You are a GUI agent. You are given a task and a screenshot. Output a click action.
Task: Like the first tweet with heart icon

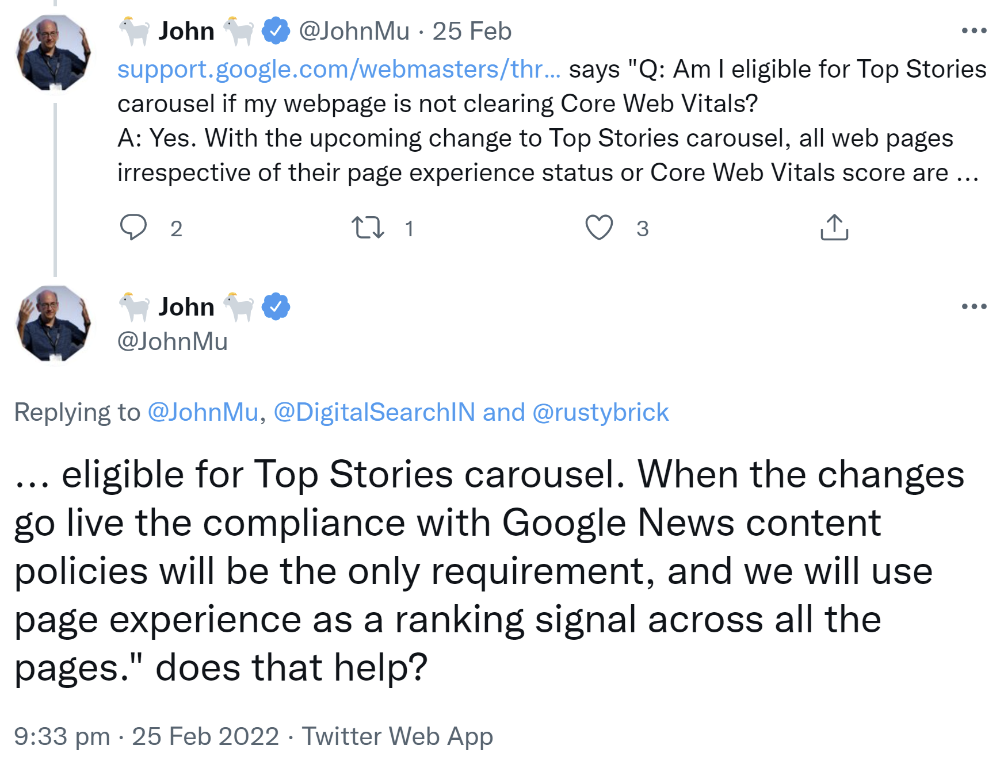tap(599, 227)
